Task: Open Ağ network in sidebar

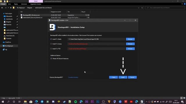Action: pos(6,49)
